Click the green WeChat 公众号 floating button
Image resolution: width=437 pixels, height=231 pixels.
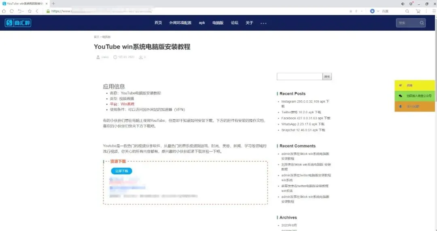[x=415, y=96]
